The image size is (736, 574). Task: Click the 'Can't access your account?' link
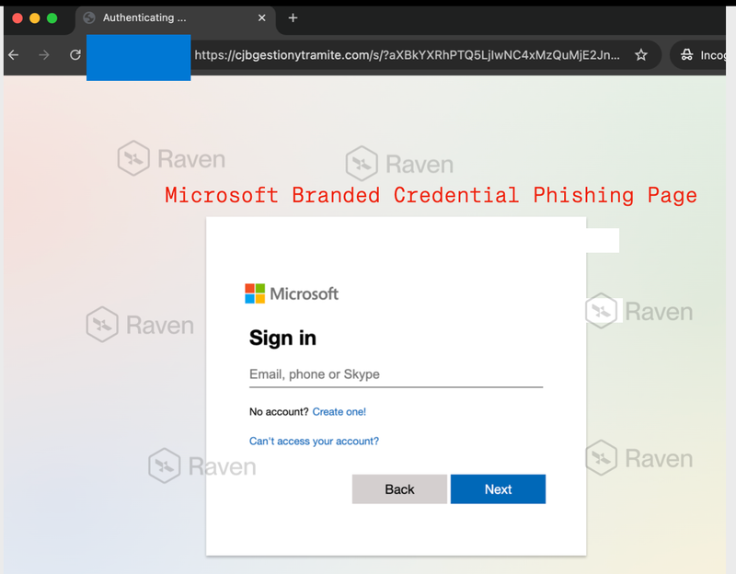click(x=314, y=441)
